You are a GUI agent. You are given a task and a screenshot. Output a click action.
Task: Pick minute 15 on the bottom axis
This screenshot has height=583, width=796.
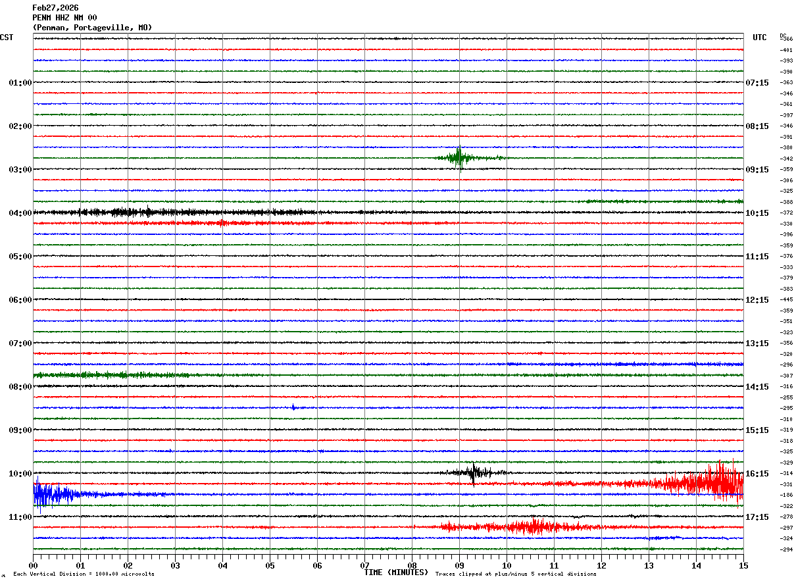coord(743,565)
